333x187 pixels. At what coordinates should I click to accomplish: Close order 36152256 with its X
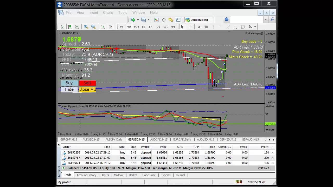[272, 152]
